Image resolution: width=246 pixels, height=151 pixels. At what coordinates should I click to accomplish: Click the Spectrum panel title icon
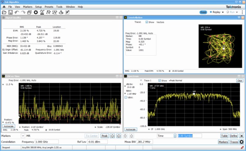[125, 76]
